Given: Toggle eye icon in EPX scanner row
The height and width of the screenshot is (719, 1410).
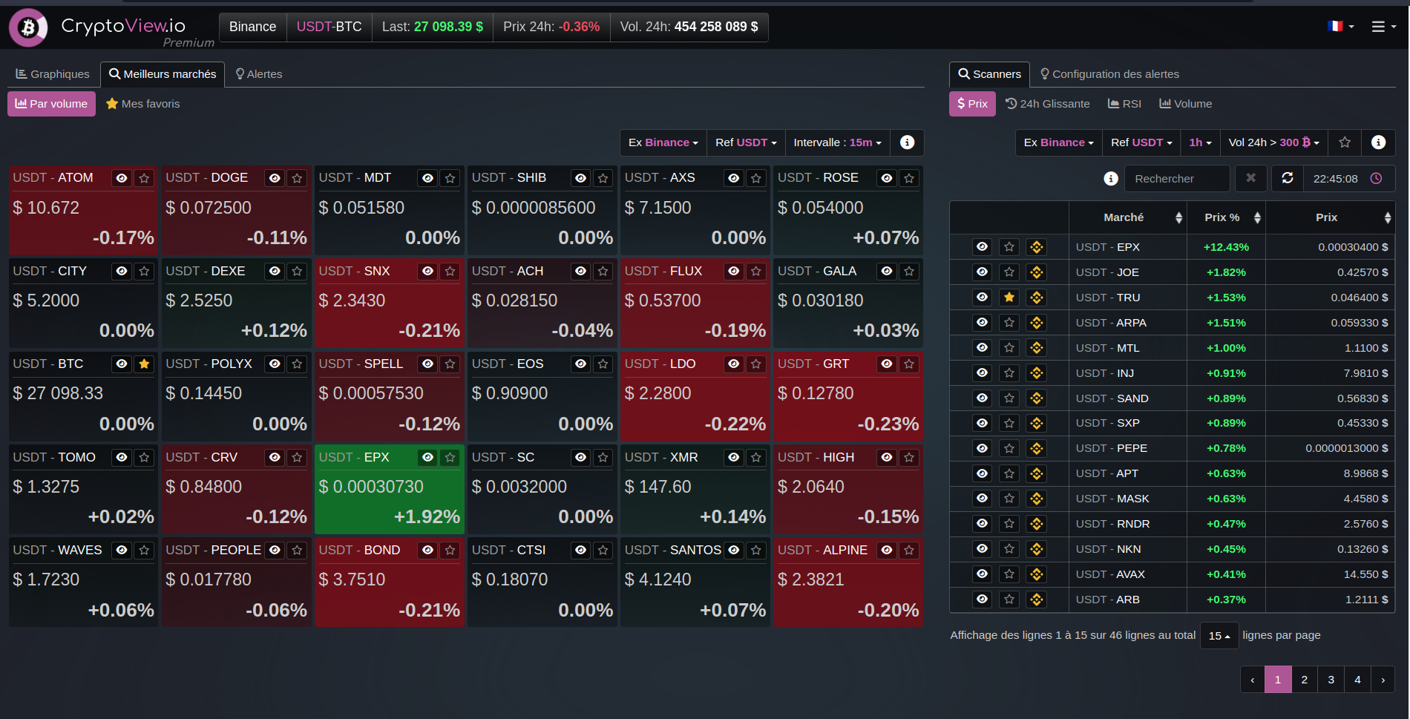Looking at the screenshot, I should 983,247.
